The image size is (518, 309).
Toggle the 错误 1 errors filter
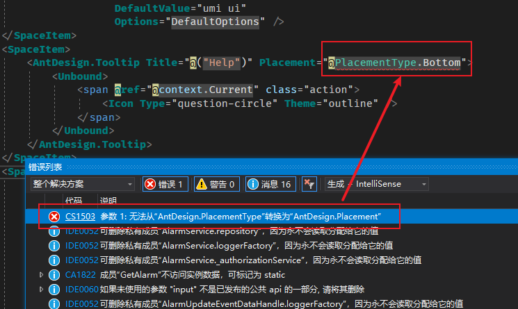[165, 184]
